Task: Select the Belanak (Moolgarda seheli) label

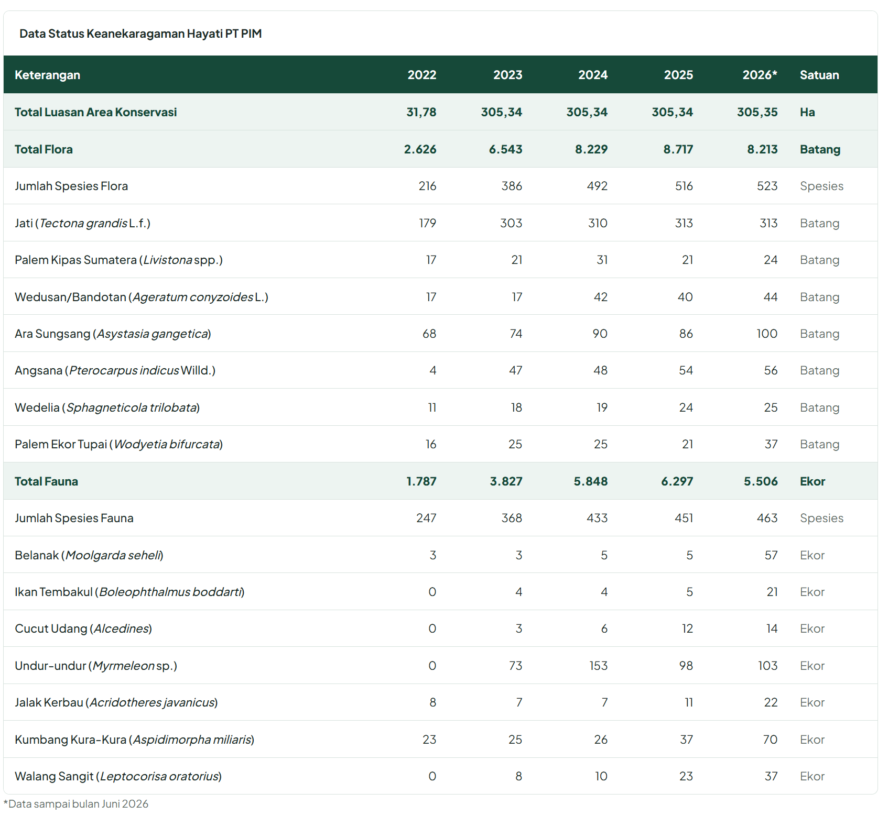Action: [89, 555]
